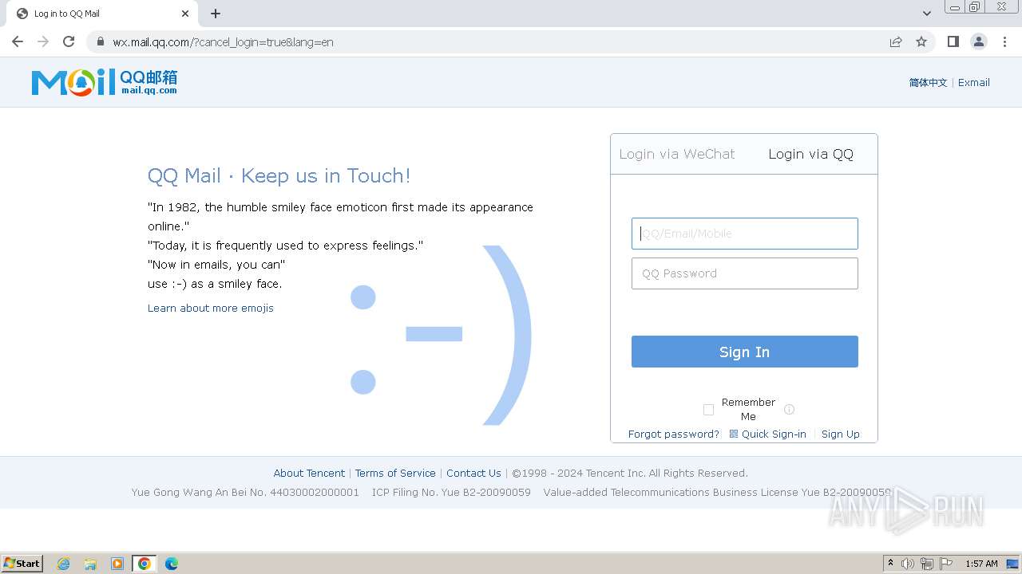Open Internet Explorer from taskbar

tap(64, 564)
